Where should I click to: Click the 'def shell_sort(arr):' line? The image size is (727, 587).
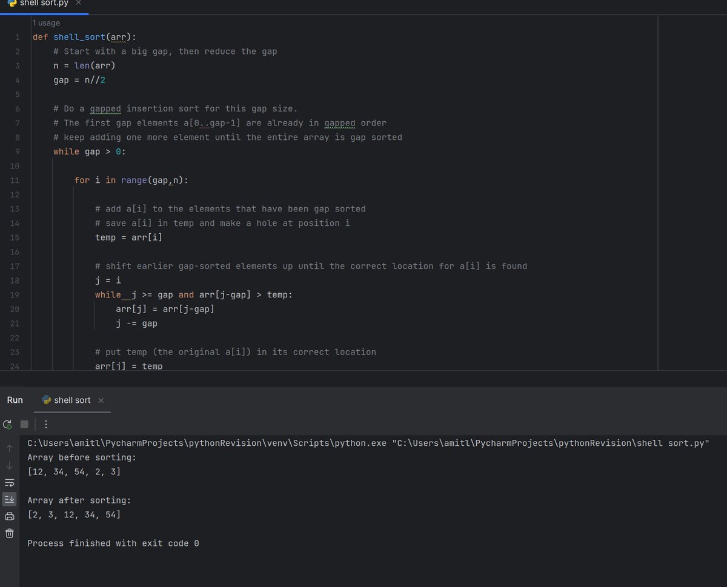[84, 37]
